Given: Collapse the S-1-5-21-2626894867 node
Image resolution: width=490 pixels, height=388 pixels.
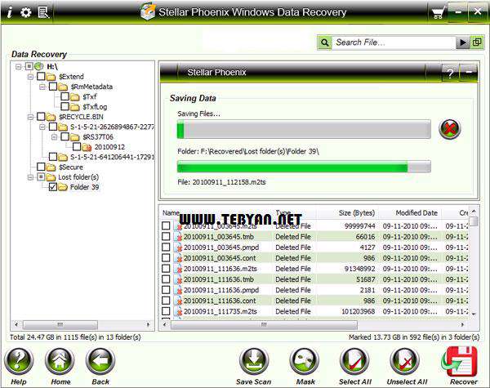Looking at the screenshot, I should [42, 127].
